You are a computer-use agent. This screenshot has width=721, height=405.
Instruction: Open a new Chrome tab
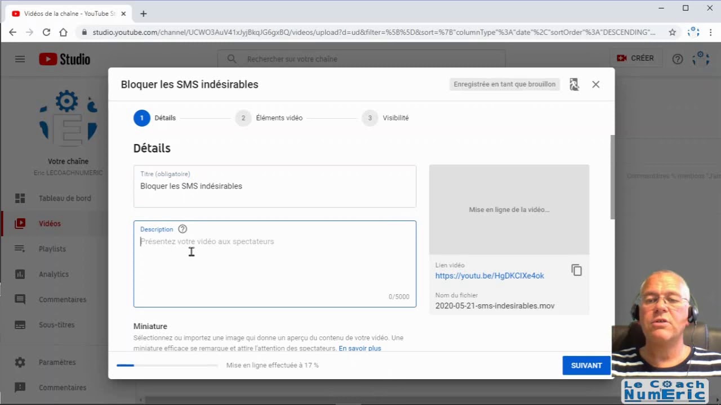point(143,13)
